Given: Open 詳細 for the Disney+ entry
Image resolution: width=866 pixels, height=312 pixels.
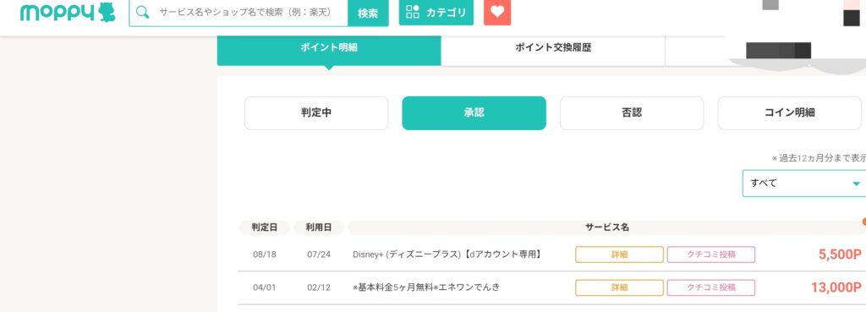Looking at the screenshot, I should pyautogui.click(x=619, y=255).
